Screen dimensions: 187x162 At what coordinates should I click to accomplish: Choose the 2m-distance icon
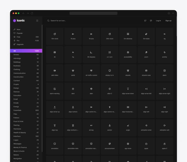128,36
